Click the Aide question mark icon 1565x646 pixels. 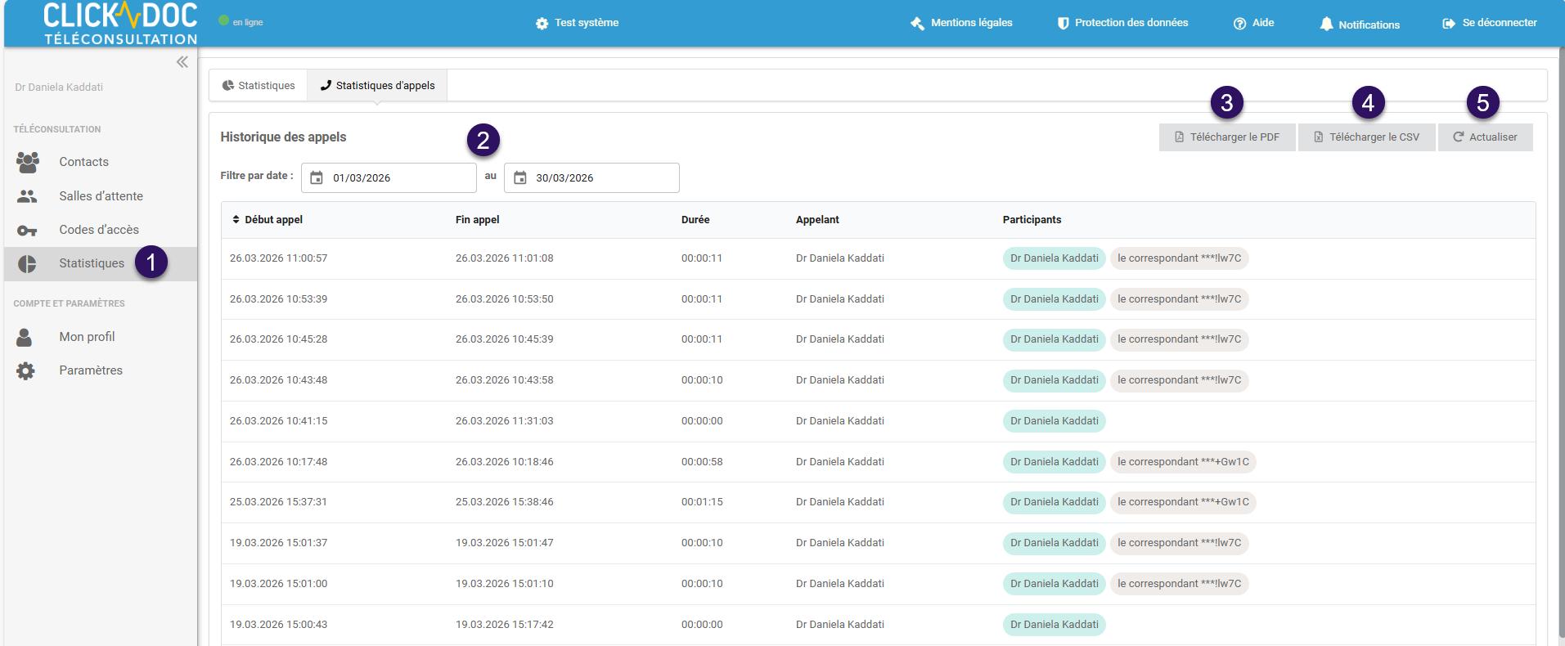1239,24
